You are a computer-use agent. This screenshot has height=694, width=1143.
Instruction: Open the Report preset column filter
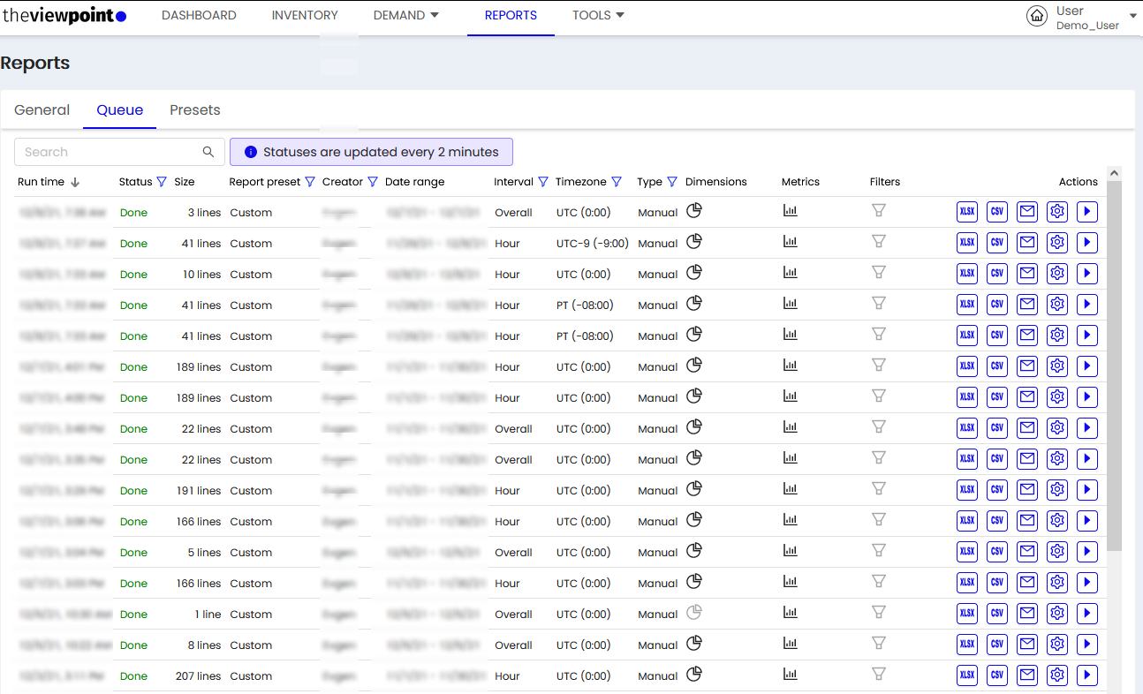pyautogui.click(x=310, y=182)
